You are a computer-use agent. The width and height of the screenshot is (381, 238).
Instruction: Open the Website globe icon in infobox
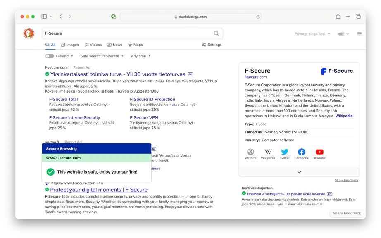(x=250, y=152)
